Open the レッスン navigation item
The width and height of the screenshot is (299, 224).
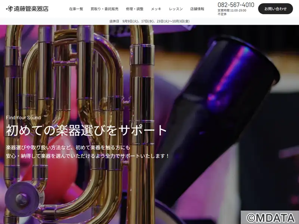[176, 9]
